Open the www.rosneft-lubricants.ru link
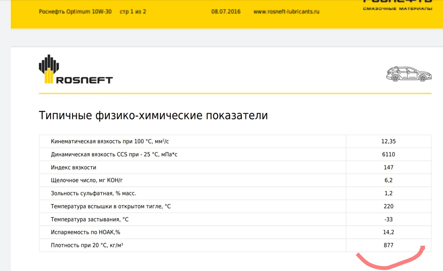The image size is (443, 271). (286, 12)
